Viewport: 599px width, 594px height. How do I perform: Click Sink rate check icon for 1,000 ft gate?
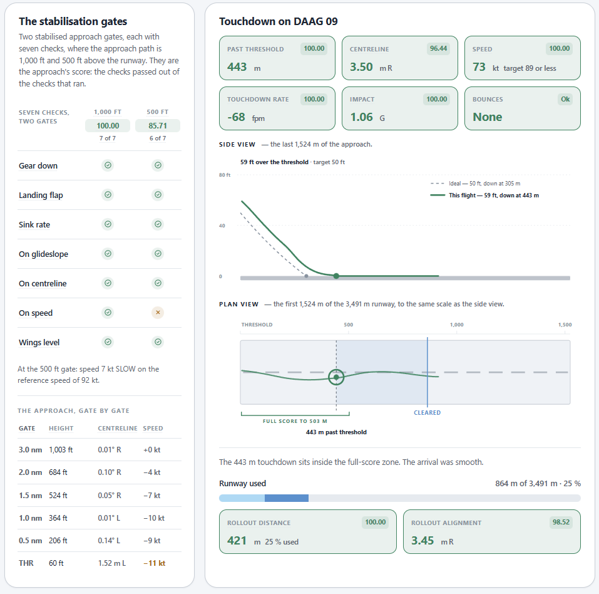click(x=108, y=224)
